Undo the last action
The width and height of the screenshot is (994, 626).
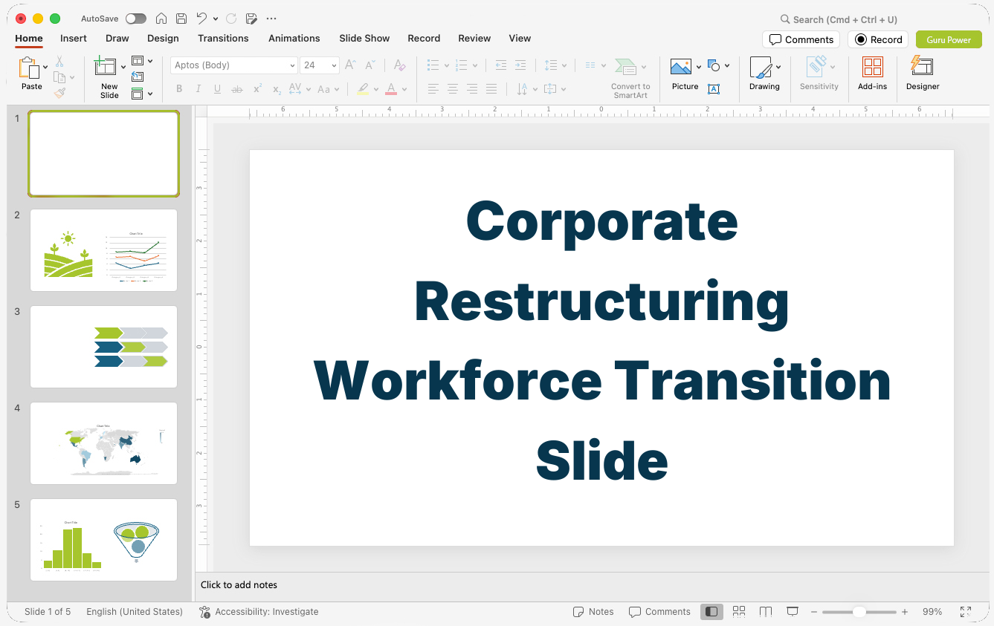(201, 19)
